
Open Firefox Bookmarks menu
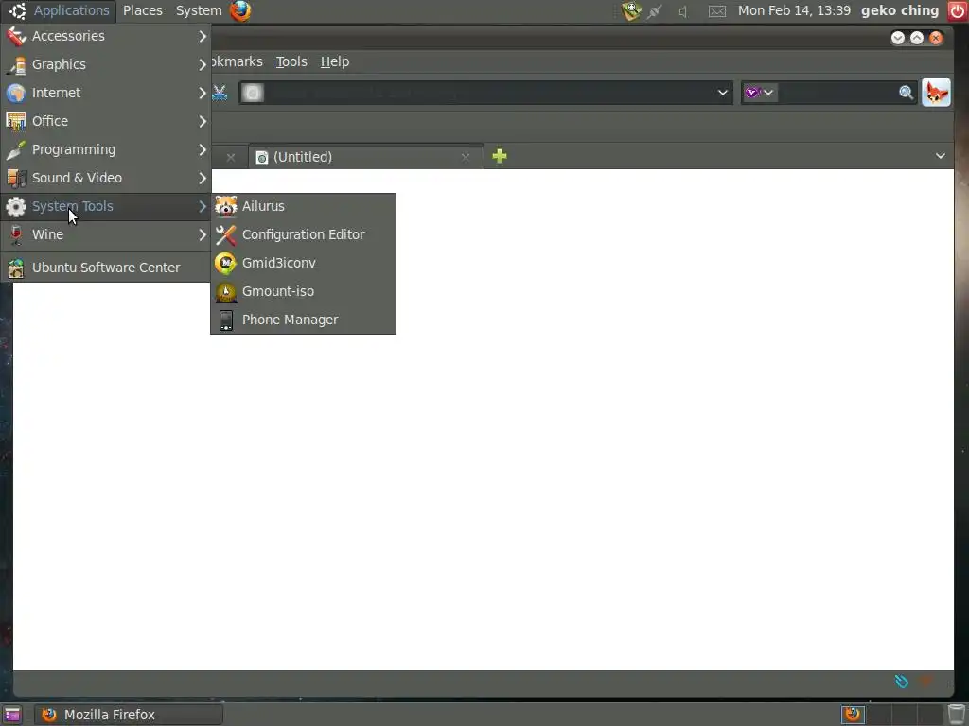236,61
